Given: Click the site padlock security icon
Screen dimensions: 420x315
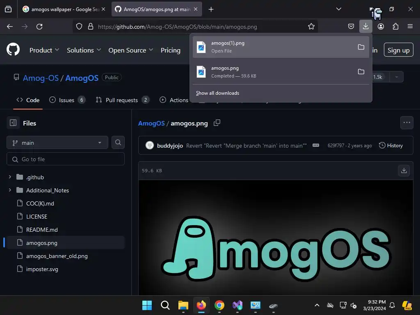Looking at the screenshot, I should pos(91,27).
